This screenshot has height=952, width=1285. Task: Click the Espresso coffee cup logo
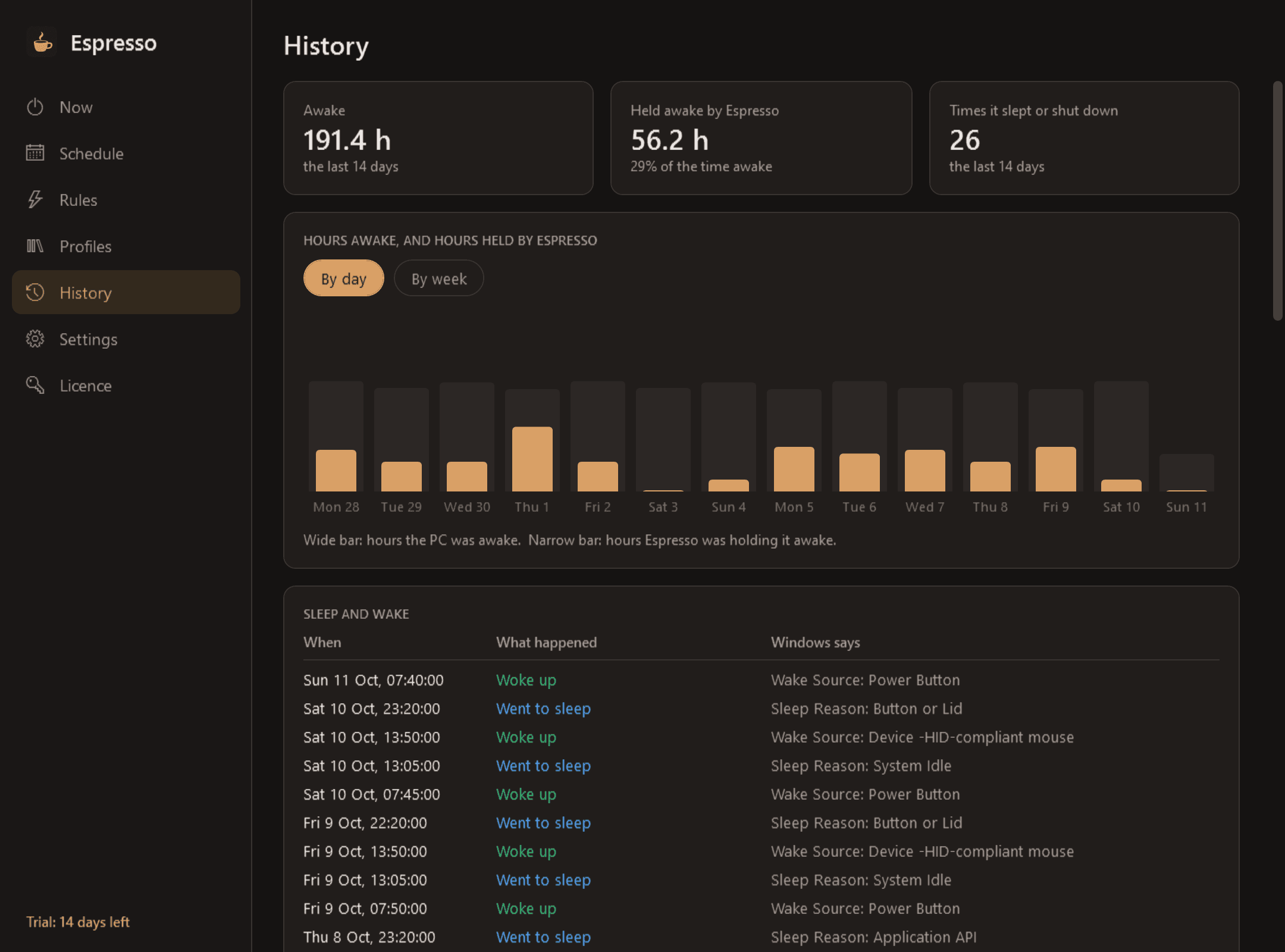click(x=42, y=43)
